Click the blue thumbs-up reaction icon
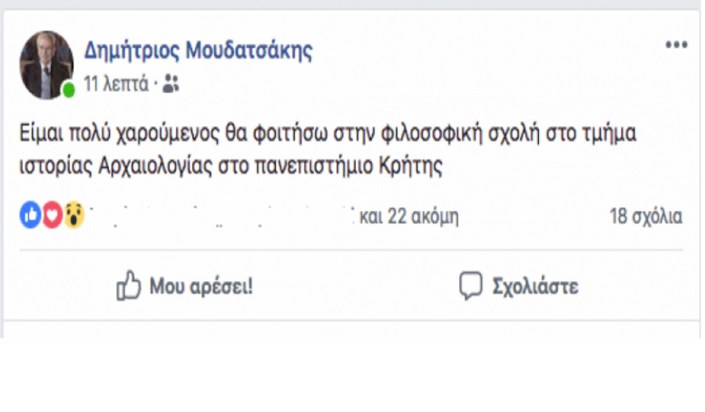The height and width of the screenshot is (412, 705). (30, 216)
